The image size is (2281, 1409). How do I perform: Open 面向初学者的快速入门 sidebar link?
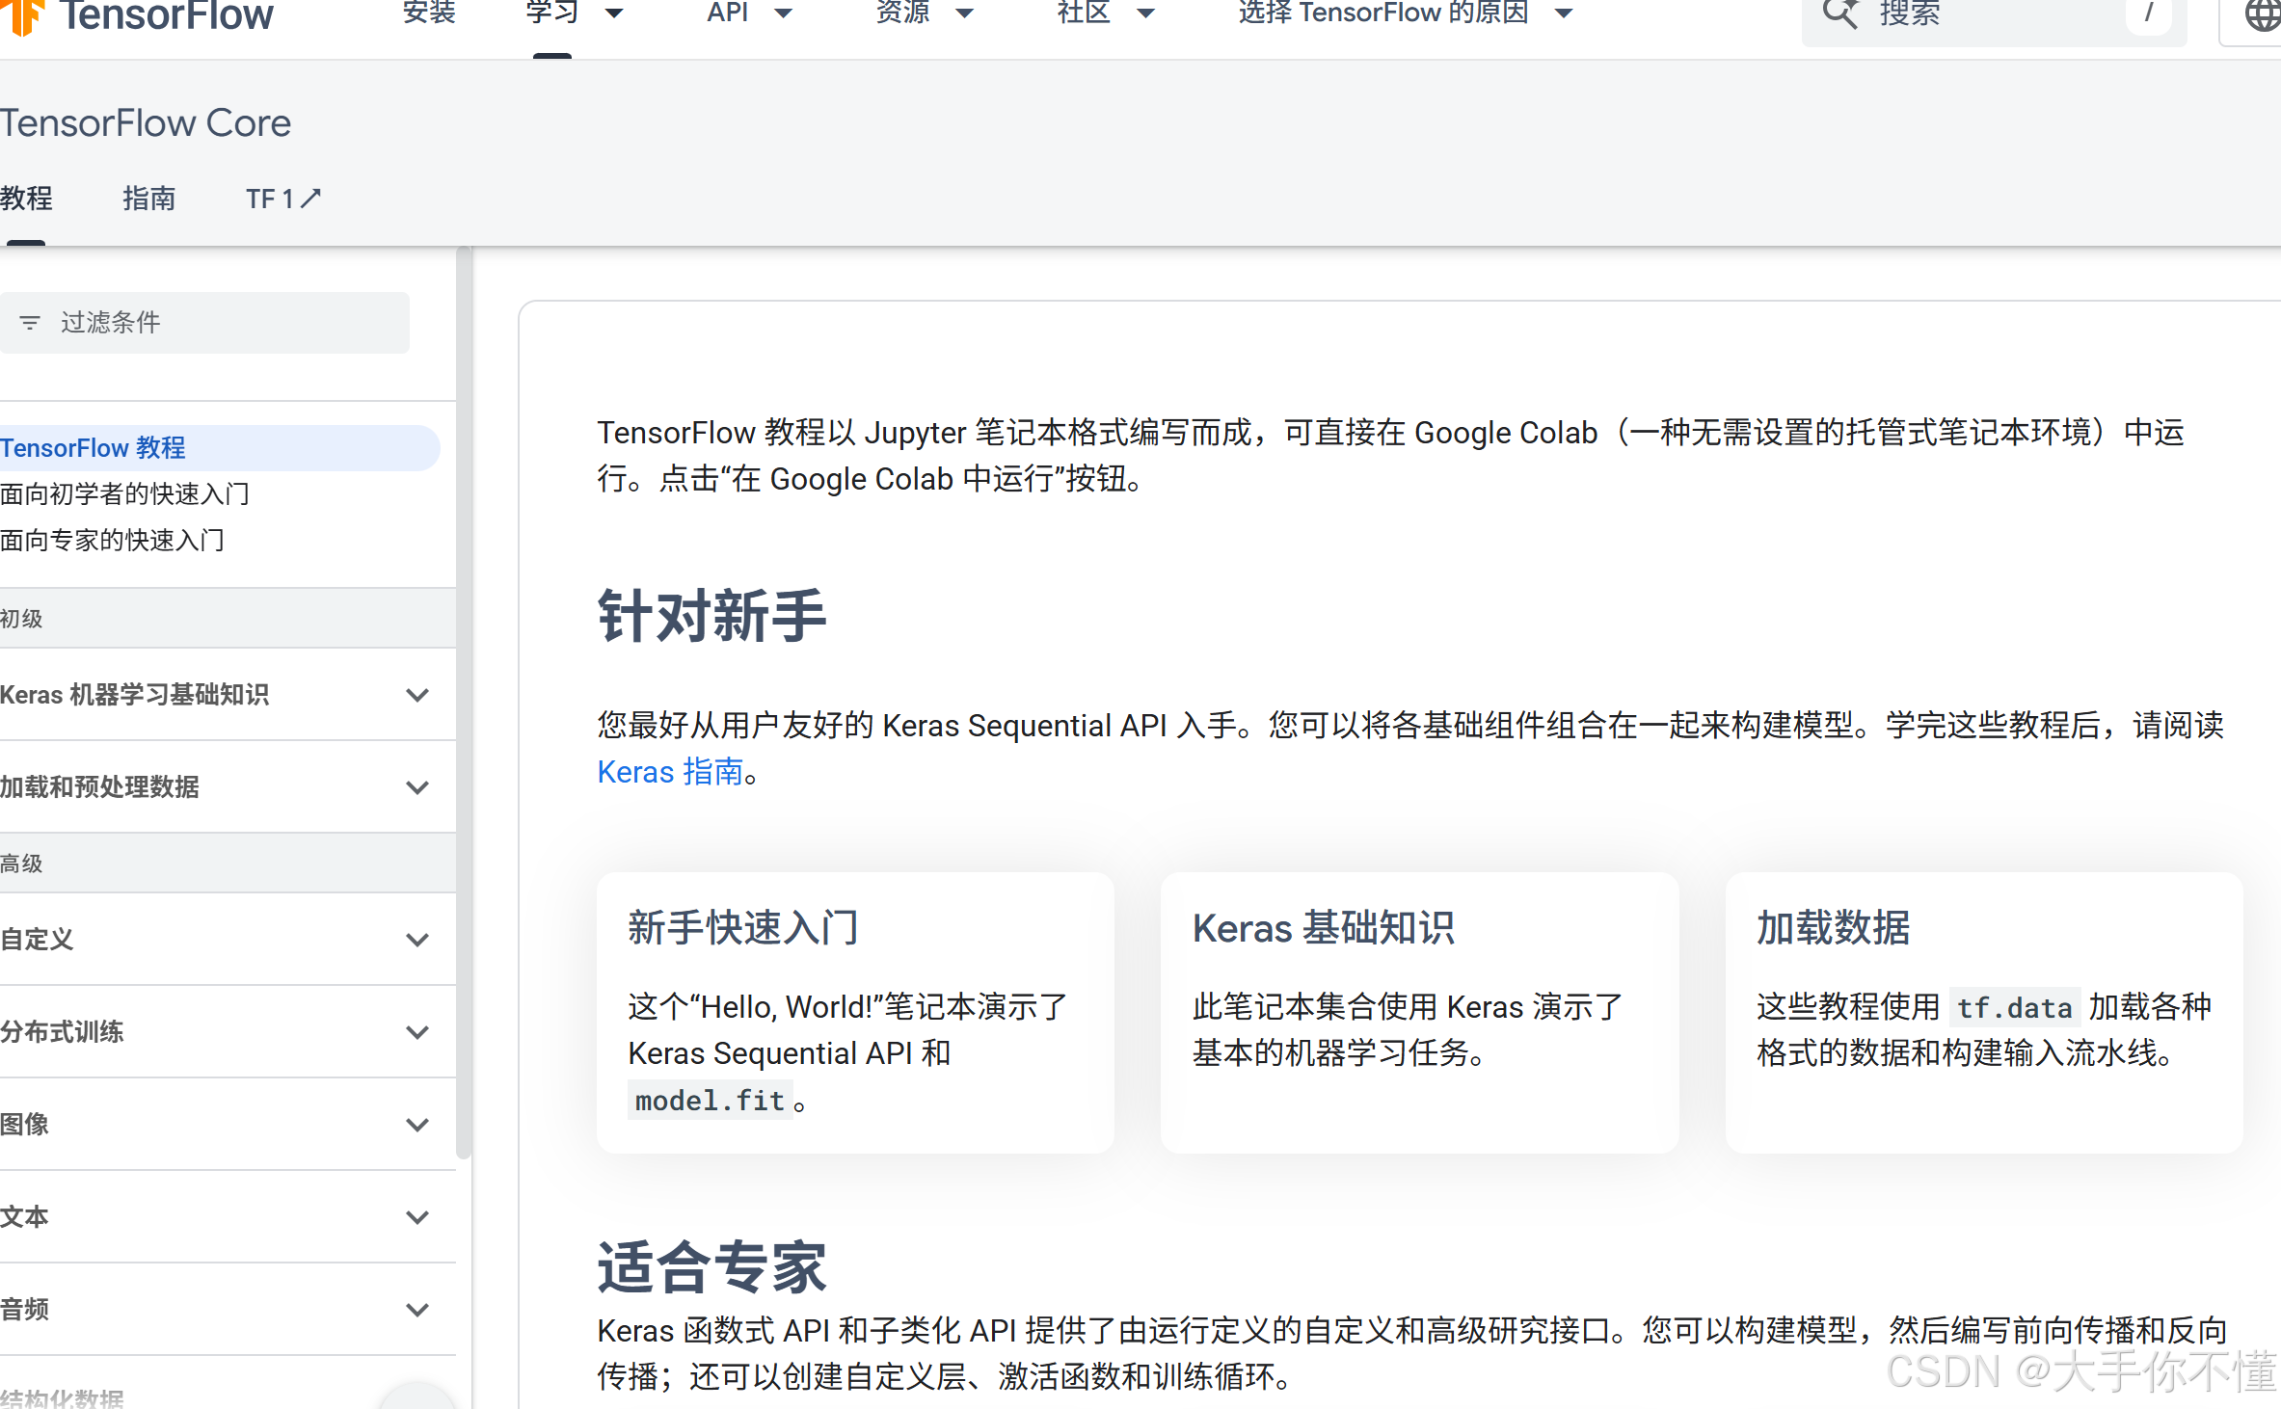[x=125, y=494]
